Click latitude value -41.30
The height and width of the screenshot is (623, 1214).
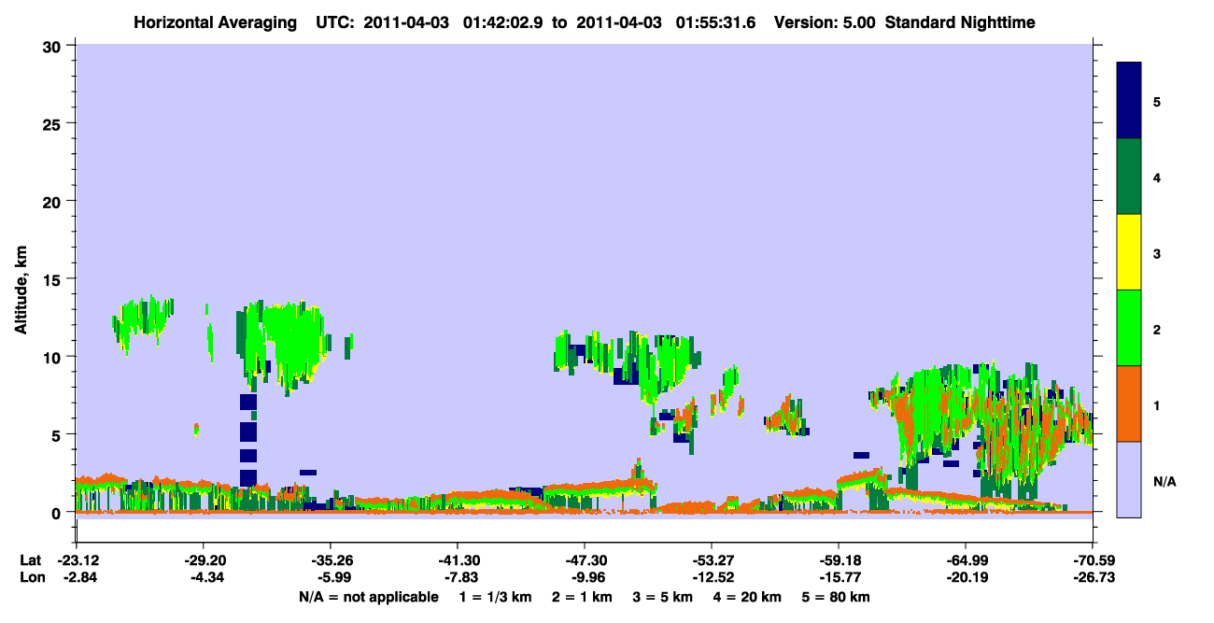pos(458,560)
